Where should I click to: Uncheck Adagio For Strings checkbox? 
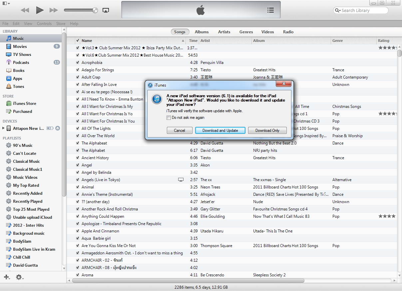(x=78, y=70)
